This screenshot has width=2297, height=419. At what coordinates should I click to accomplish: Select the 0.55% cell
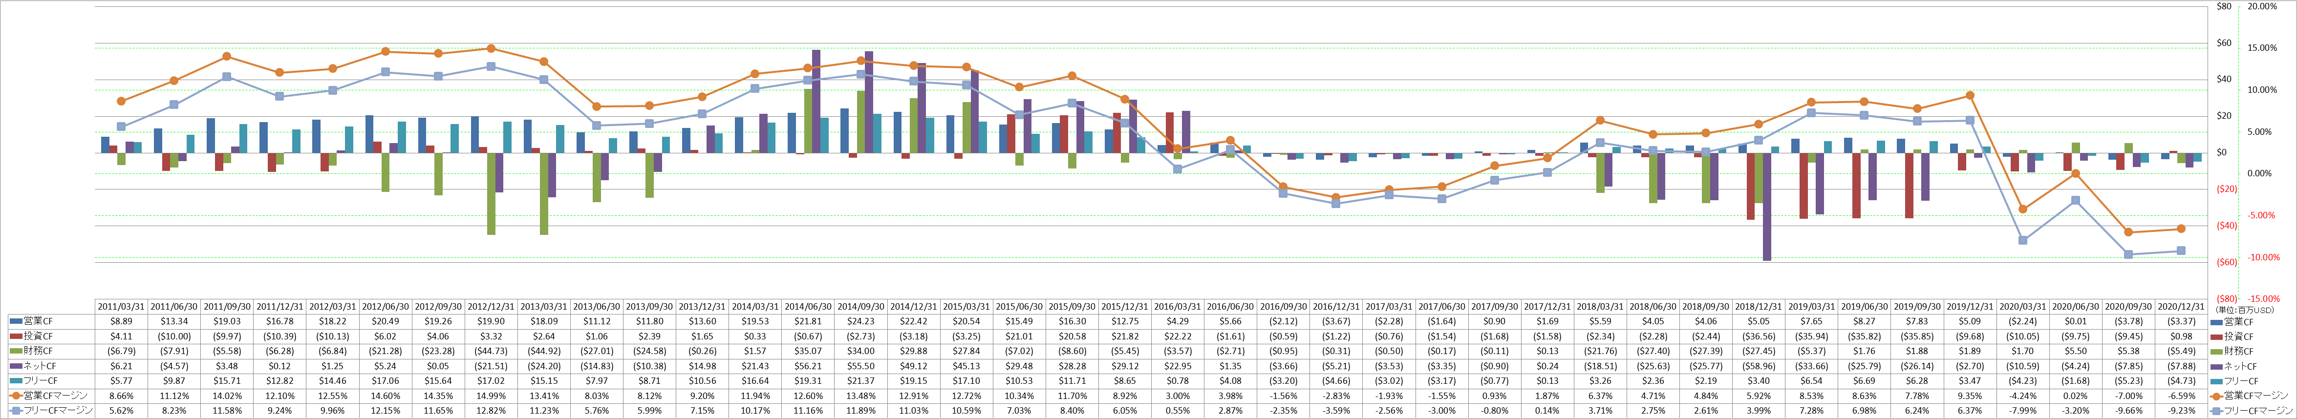click(1179, 411)
